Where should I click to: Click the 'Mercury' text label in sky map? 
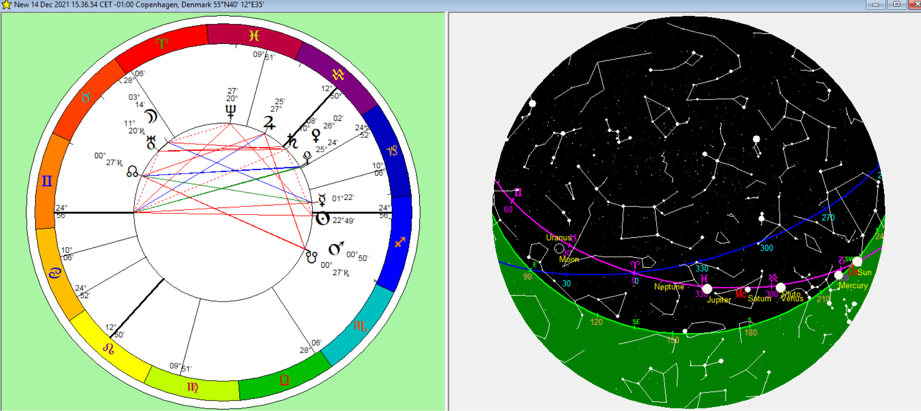tap(853, 286)
